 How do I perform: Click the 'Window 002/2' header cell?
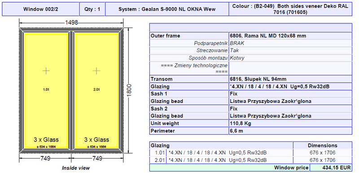pyautogui.click(x=41, y=9)
